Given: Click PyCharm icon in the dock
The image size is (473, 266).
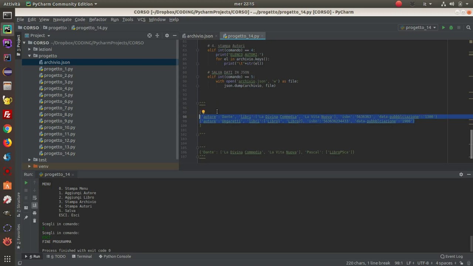Looking at the screenshot, I should click(7, 29).
